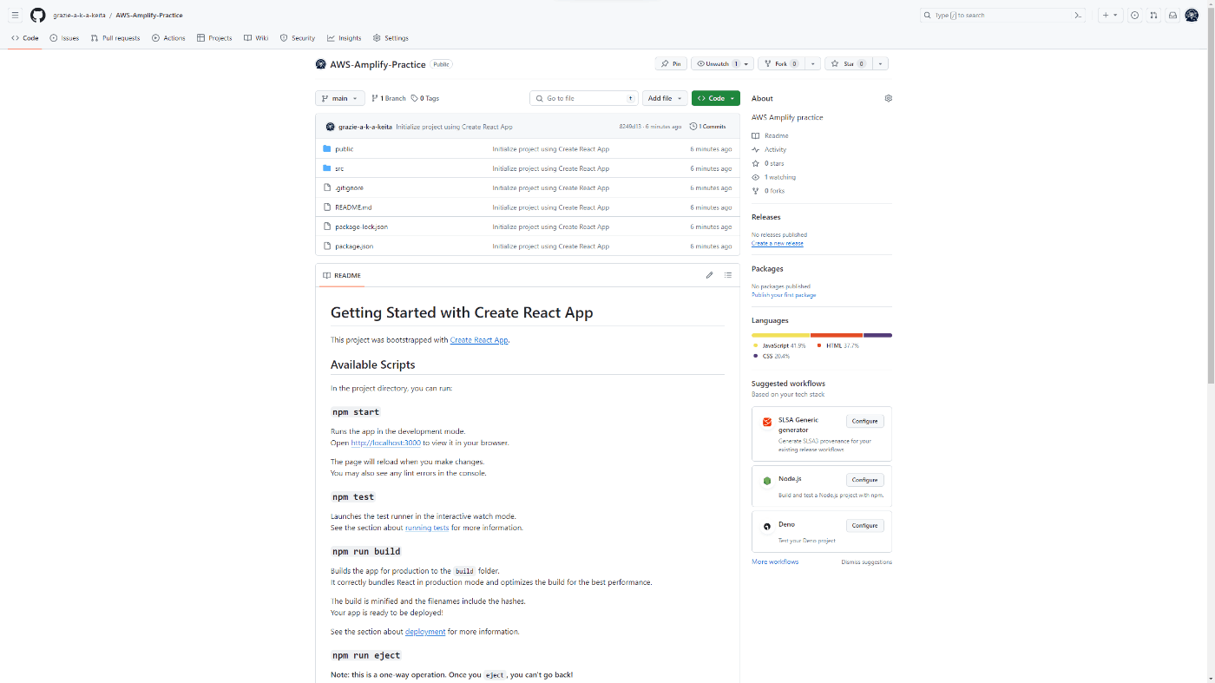
Task: Click the .gitignore file icon
Action: tap(326, 187)
